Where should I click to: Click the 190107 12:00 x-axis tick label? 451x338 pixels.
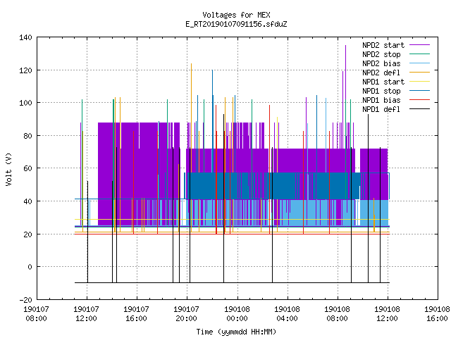click(86, 314)
